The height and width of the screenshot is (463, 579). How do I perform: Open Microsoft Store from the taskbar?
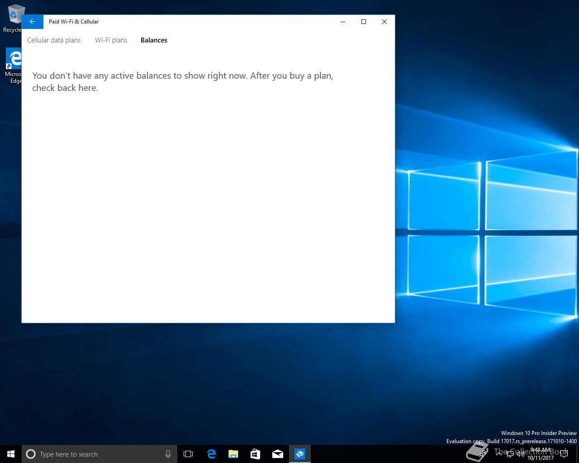coord(255,454)
